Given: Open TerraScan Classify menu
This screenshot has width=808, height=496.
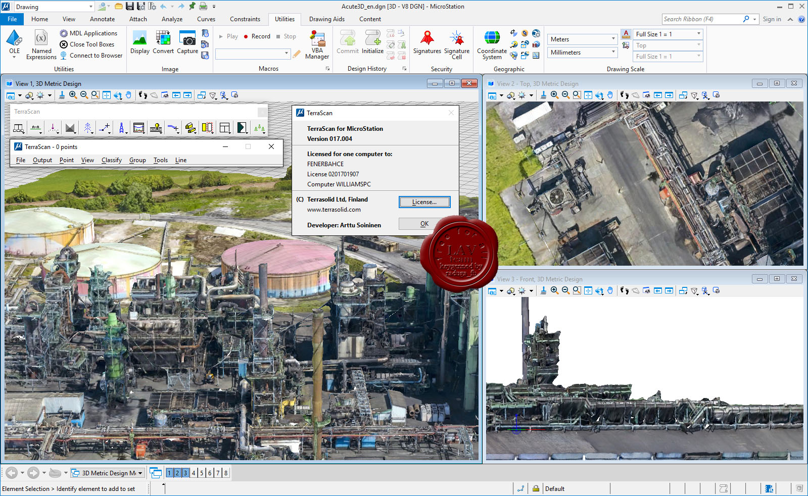Looking at the screenshot, I should pyautogui.click(x=112, y=160).
